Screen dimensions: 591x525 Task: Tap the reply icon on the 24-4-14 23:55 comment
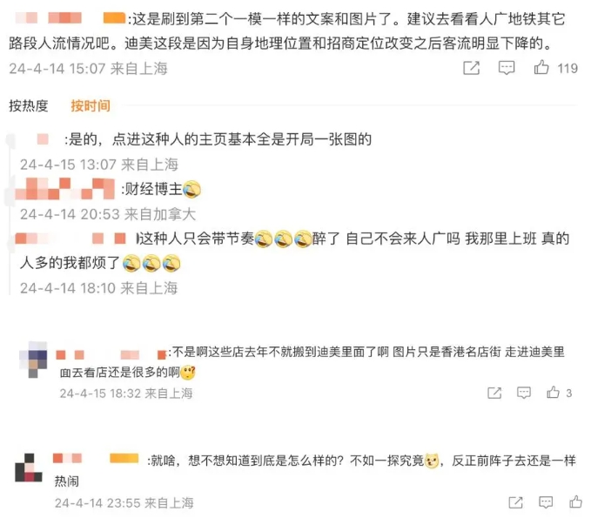pos(546,502)
